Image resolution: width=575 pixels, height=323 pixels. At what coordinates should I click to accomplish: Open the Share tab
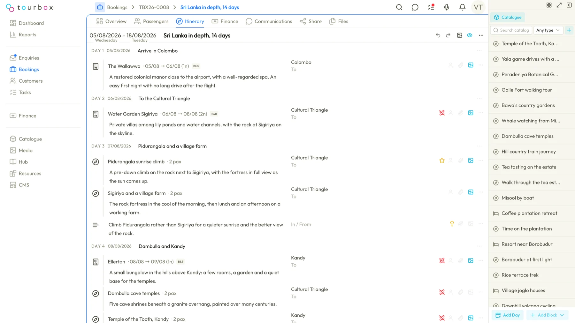[x=311, y=21]
